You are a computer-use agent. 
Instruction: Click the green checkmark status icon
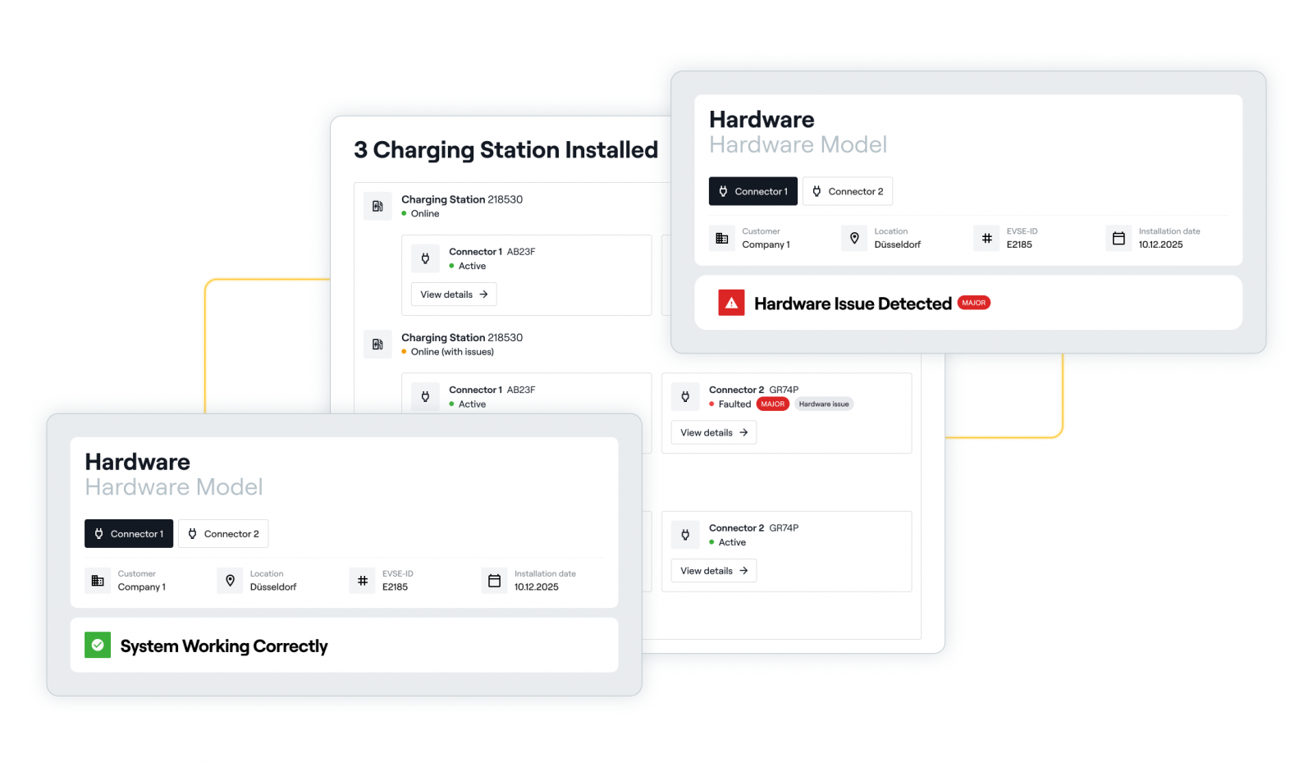pyautogui.click(x=98, y=645)
